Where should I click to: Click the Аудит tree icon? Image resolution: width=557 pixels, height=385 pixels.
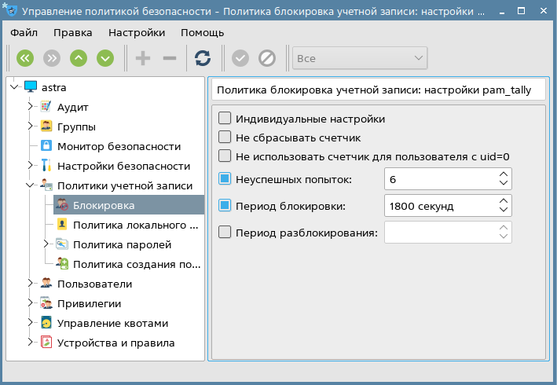(46, 106)
